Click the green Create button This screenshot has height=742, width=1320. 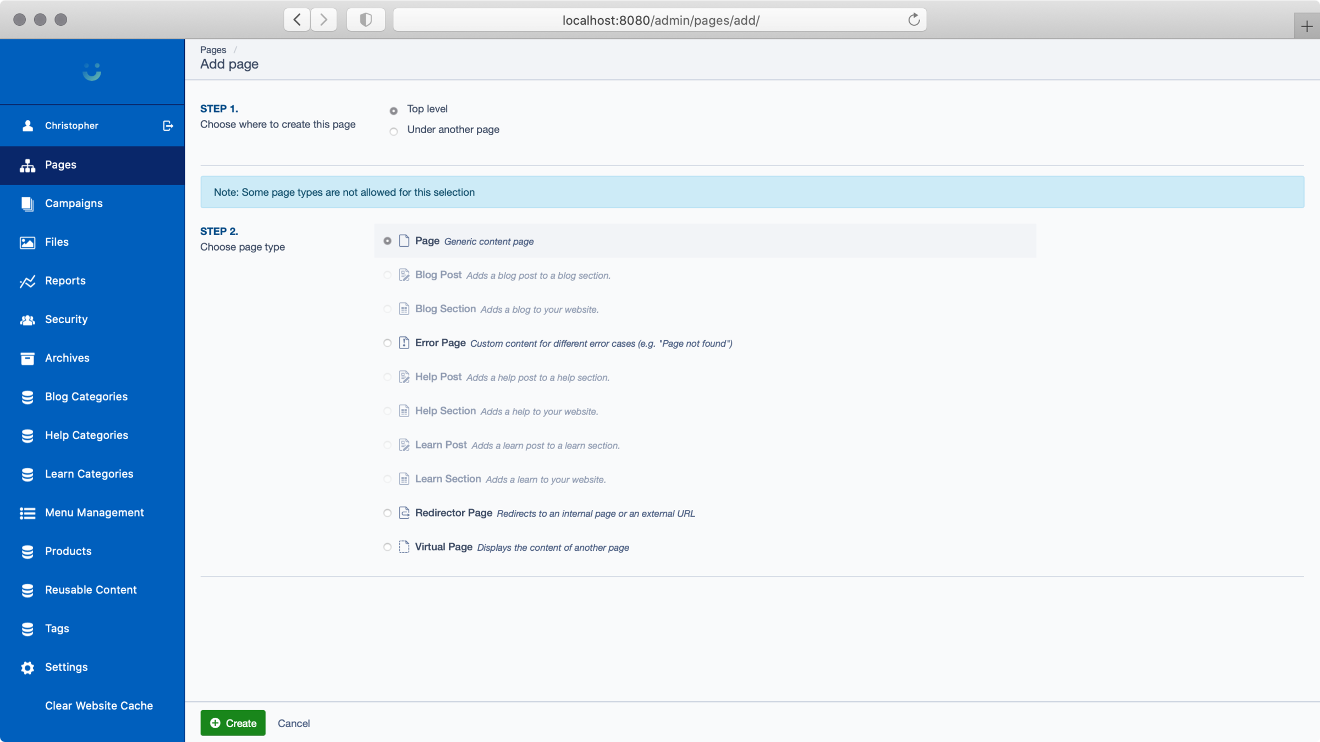click(x=233, y=723)
